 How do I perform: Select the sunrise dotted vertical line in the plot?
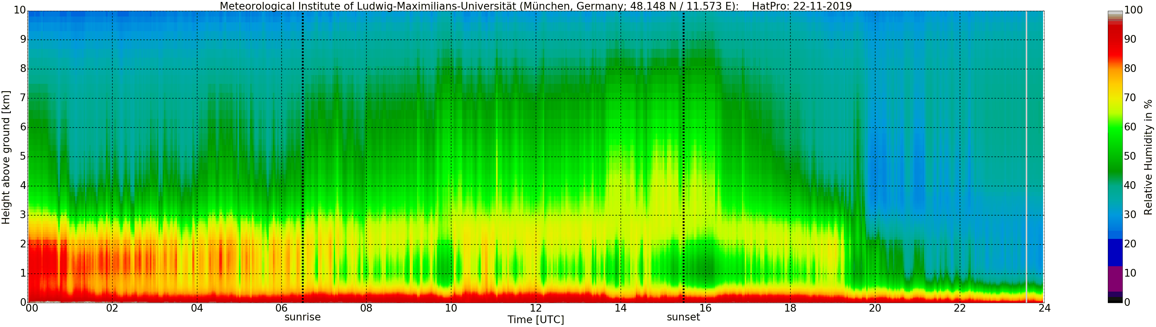pyautogui.click(x=303, y=157)
